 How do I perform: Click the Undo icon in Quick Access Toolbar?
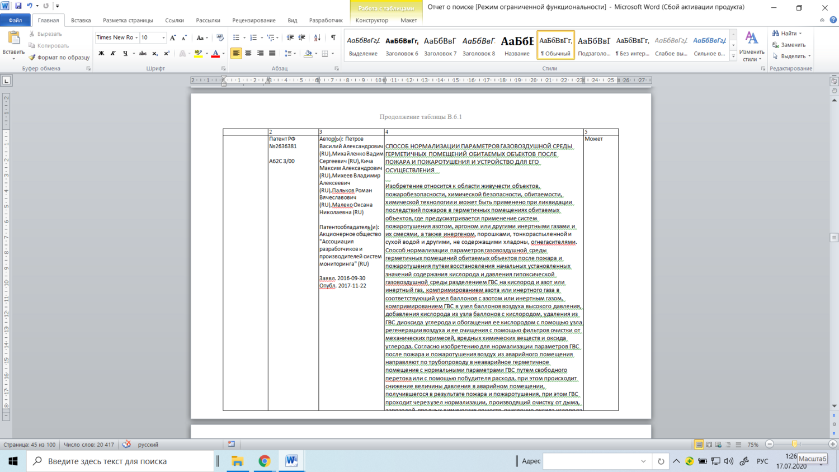click(x=30, y=6)
